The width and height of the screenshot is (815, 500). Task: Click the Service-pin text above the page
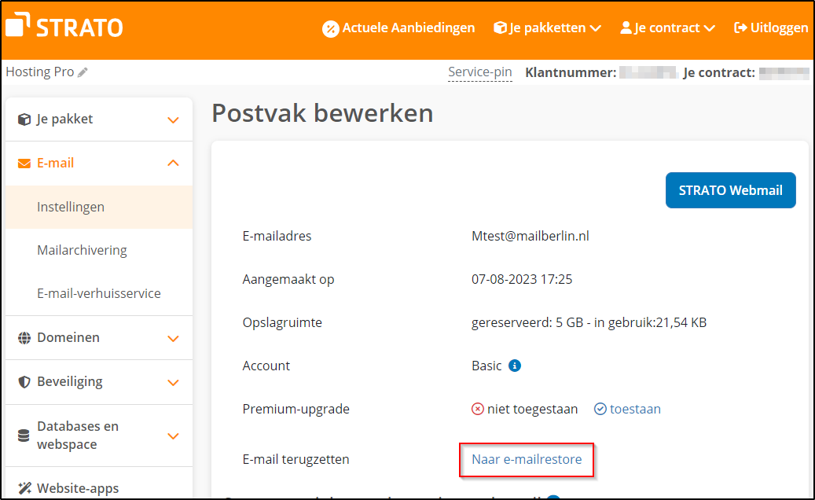tap(479, 72)
